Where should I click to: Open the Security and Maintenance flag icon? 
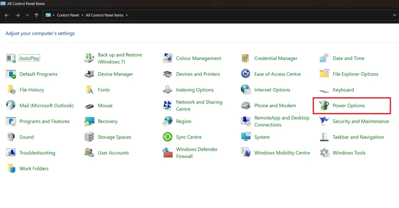point(324,121)
